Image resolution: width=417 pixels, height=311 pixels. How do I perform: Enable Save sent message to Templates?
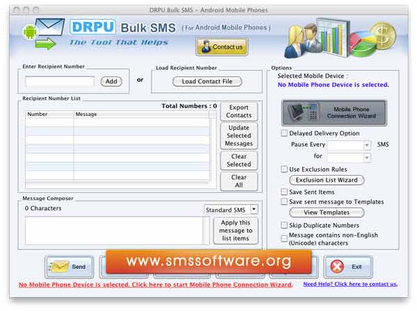[x=284, y=201]
